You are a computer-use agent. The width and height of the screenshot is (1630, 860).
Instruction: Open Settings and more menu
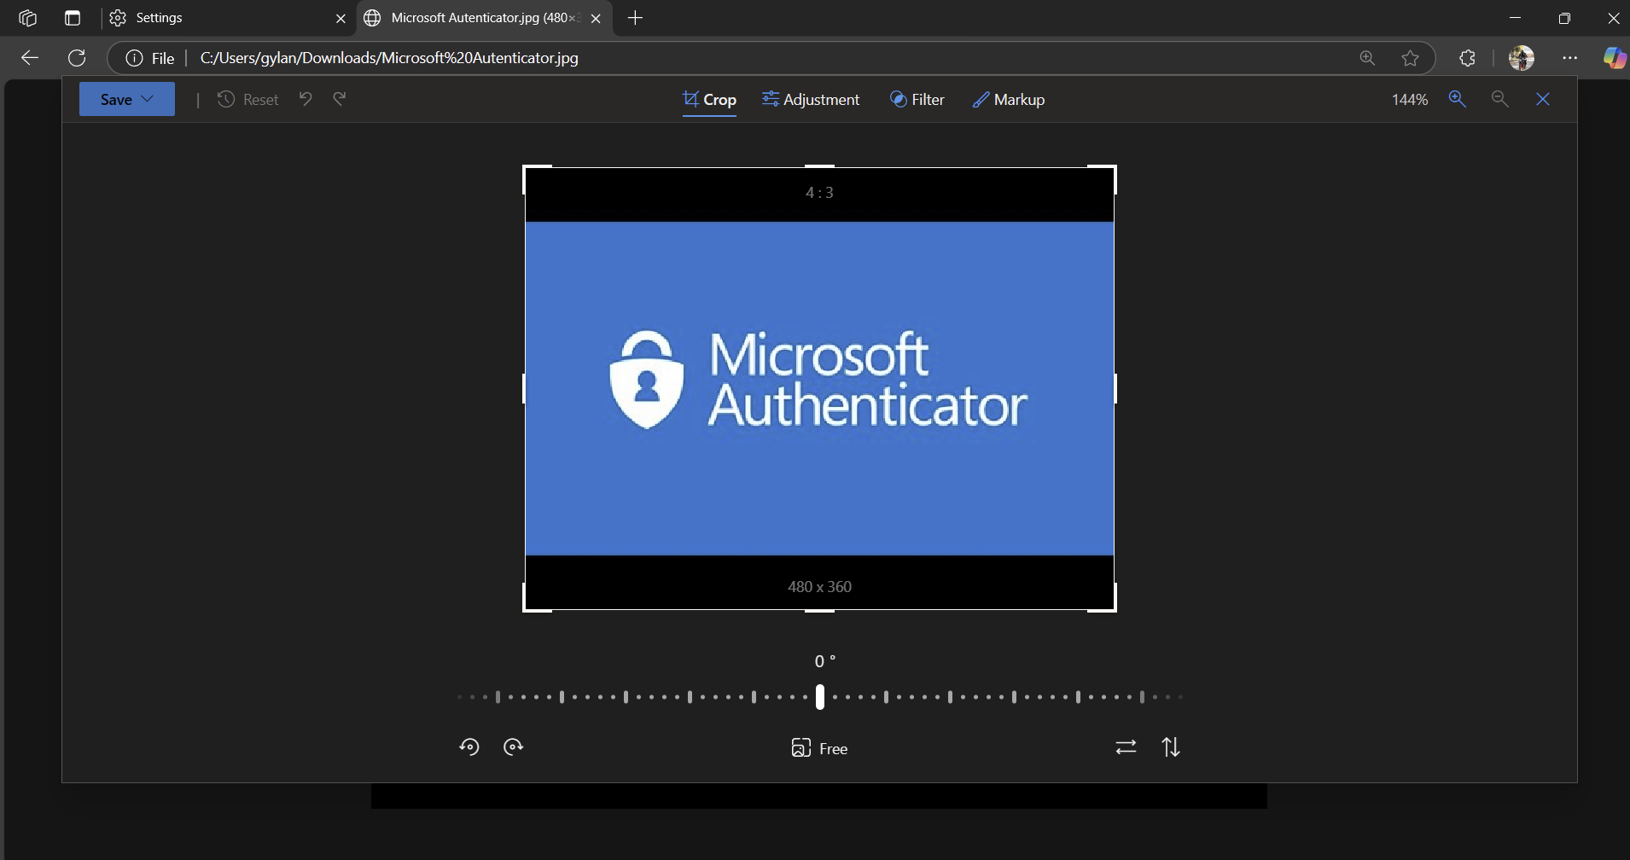[x=1570, y=58]
